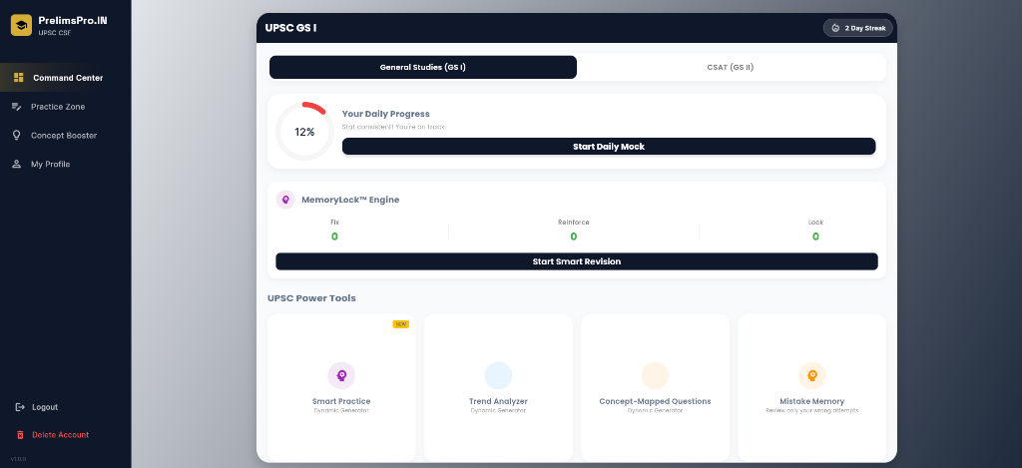This screenshot has height=468, width=1022.
Task: Click the Practice Zone pencil icon
Action: 17,107
